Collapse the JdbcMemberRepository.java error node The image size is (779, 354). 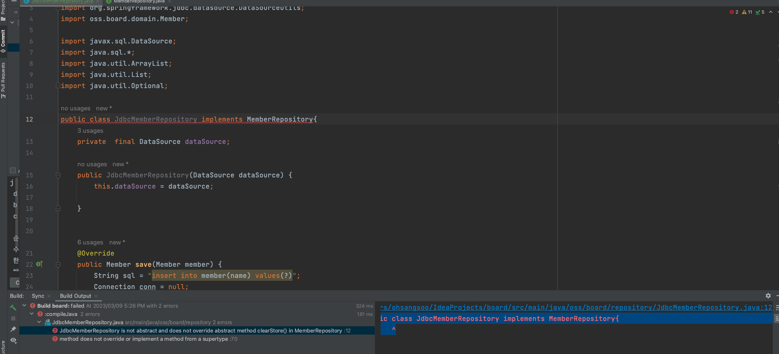pyautogui.click(x=39, y=322)
